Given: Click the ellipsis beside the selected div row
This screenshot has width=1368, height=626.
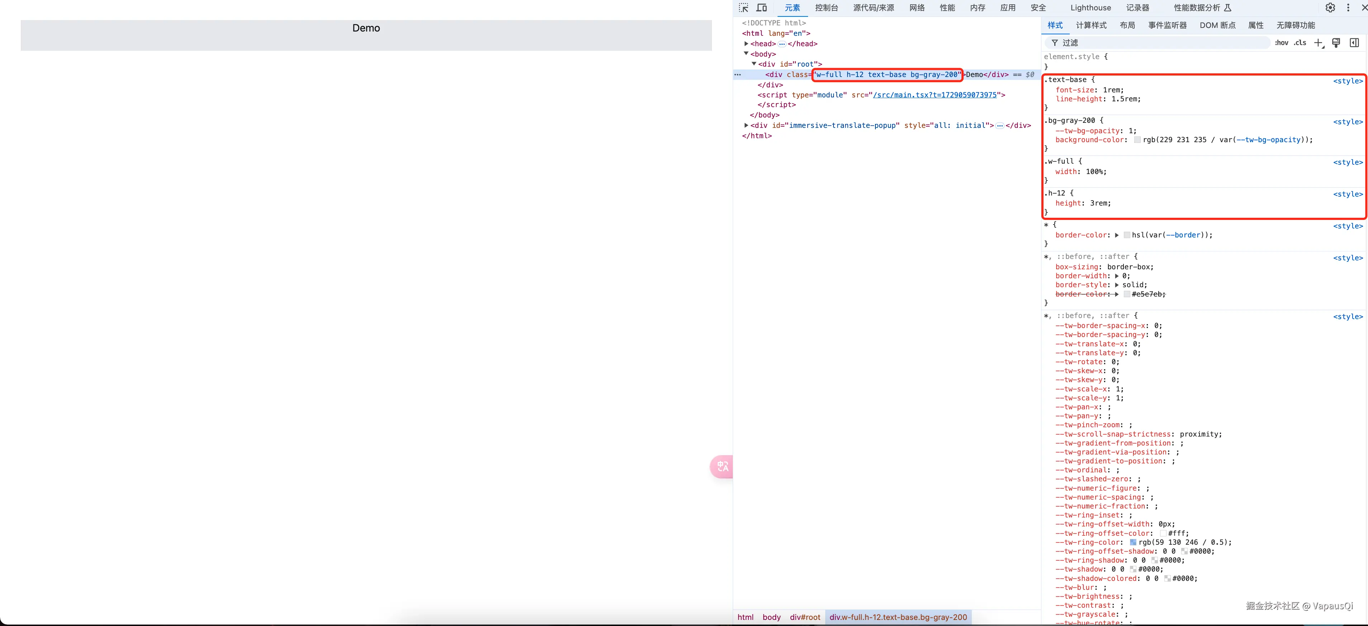Looking at the screenshot, I should (738, 75).
